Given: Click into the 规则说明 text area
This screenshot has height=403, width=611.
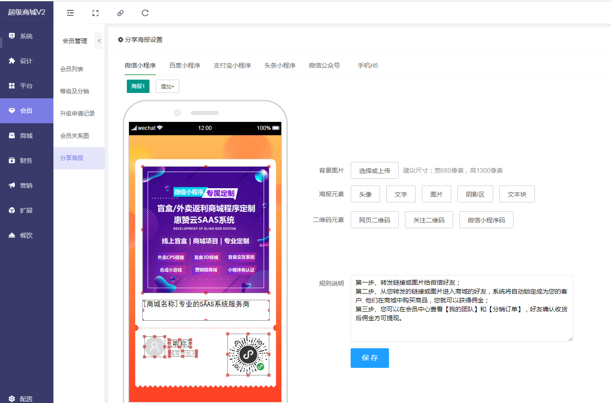Looking at the screenshot, I should tap(462, 308).
